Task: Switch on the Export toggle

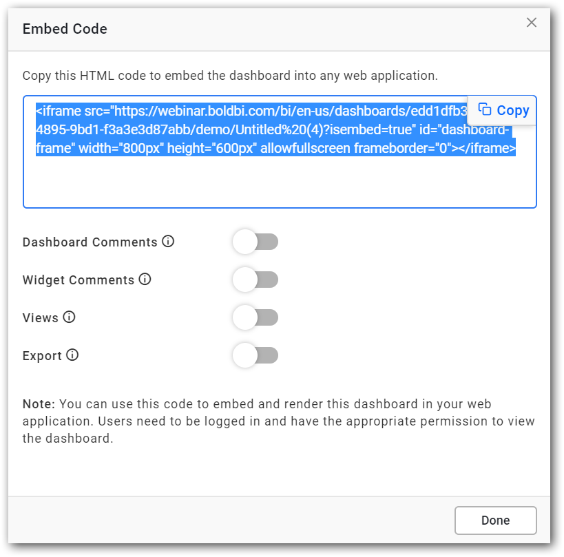Action: (x=255, y=356)
